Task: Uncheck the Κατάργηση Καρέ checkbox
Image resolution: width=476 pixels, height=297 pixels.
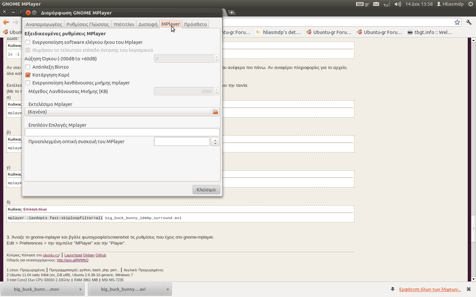Action: point(28,75)
